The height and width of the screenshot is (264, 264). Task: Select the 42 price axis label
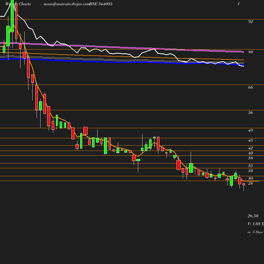click(x=250, y=148)
